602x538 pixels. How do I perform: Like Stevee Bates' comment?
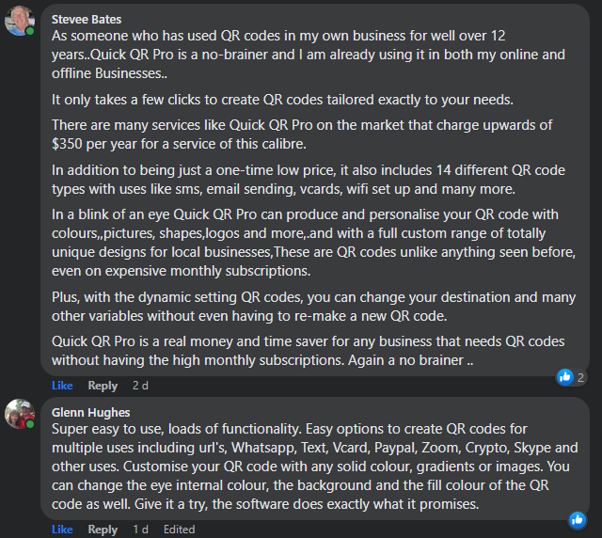coord(62,386)
